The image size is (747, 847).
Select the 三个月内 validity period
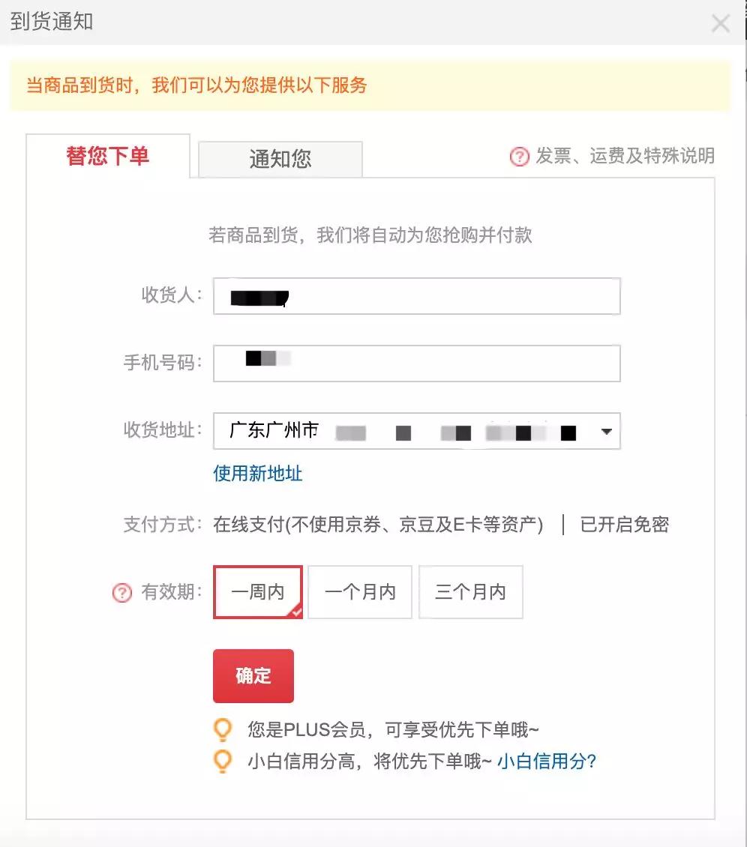point(470,591)
